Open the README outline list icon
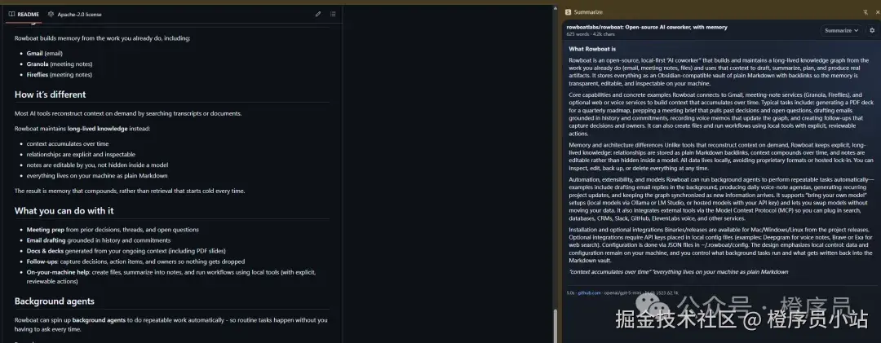 tap(333, 14)
